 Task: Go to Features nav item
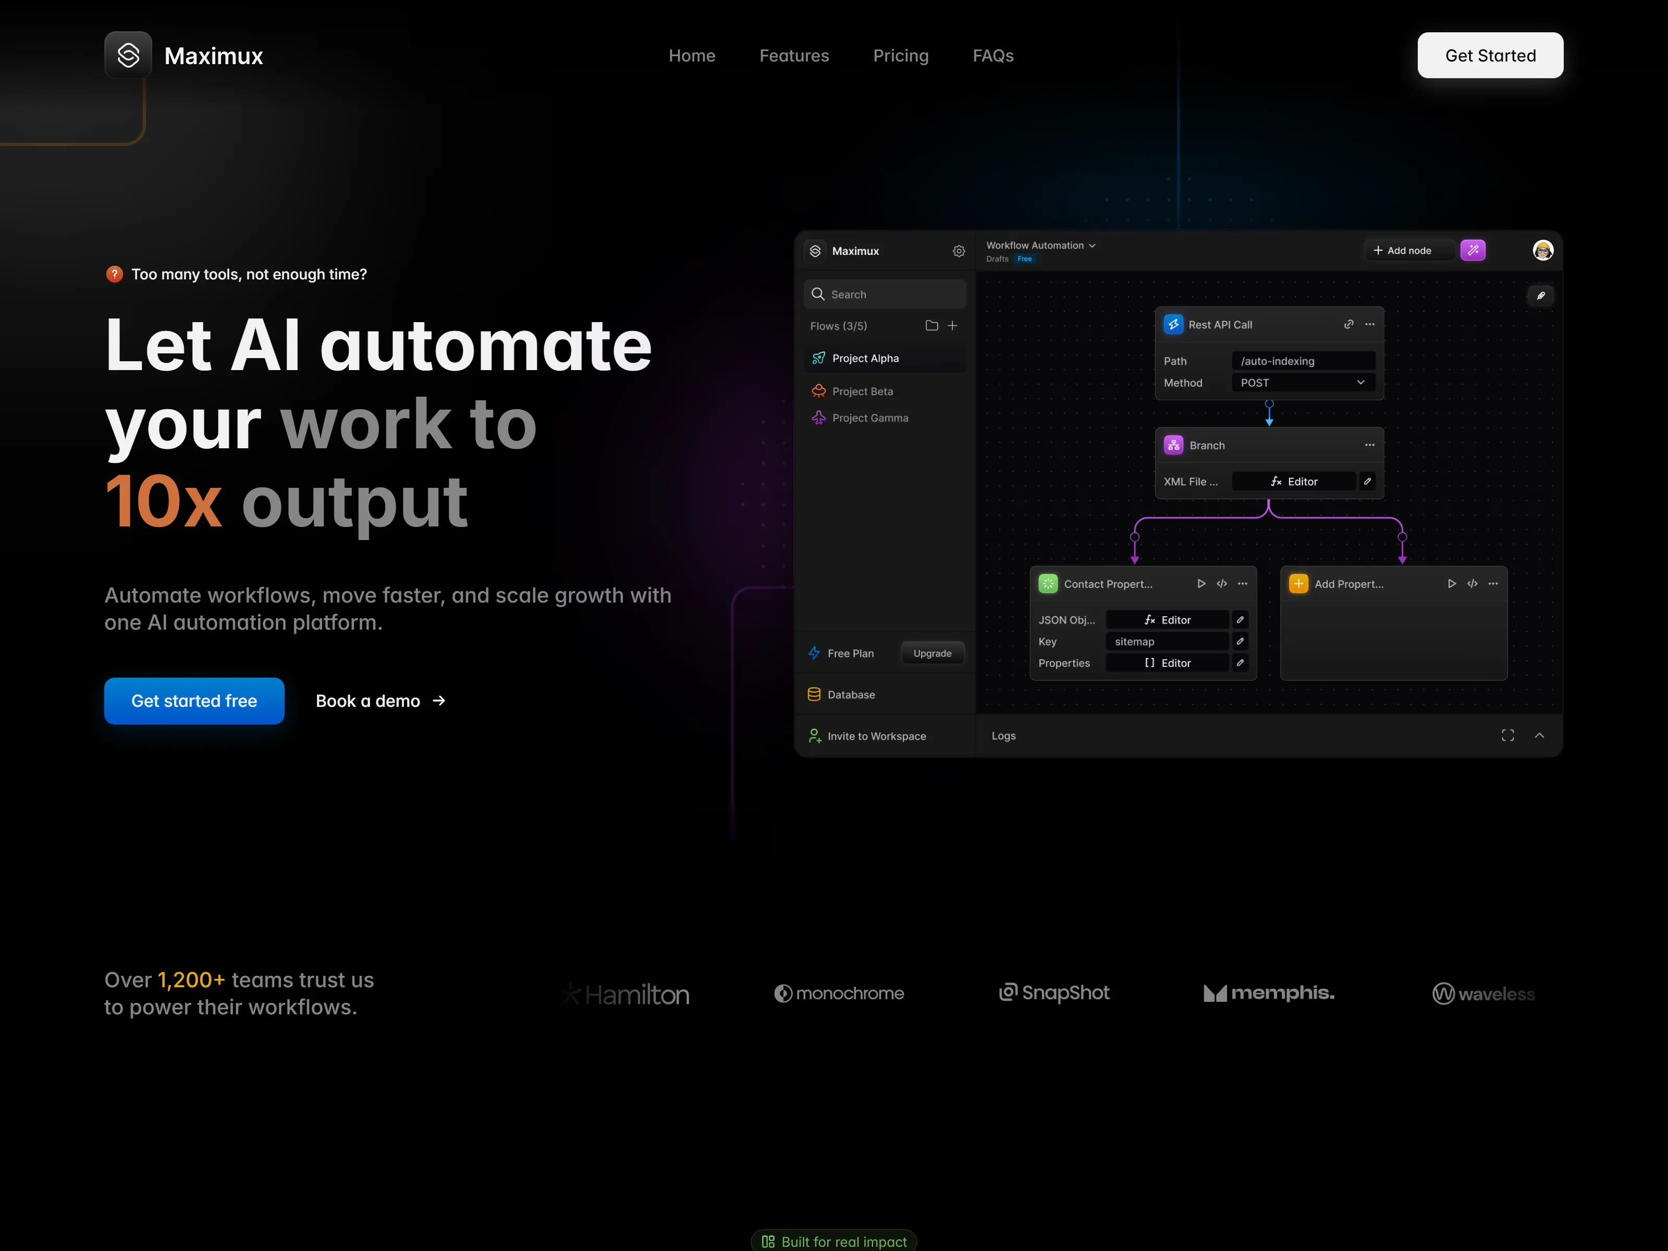[794, 56]
